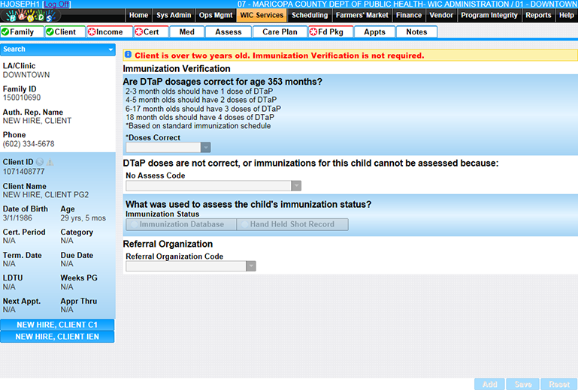Click the red status icon on Cert tab
The image size is (578, 390).
click(139, 32)
